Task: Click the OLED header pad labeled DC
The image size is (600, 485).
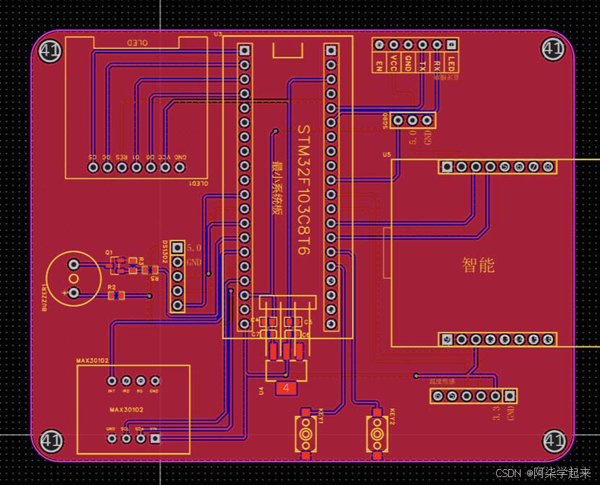Action: pyautogui.click(x=107, y=167)
